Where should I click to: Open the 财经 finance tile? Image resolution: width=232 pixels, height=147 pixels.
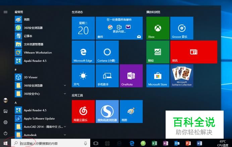coord(158,52)
